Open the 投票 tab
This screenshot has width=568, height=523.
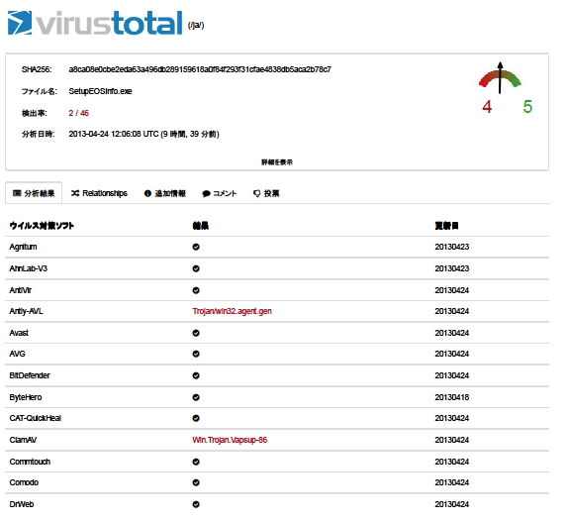pos(266,193)
